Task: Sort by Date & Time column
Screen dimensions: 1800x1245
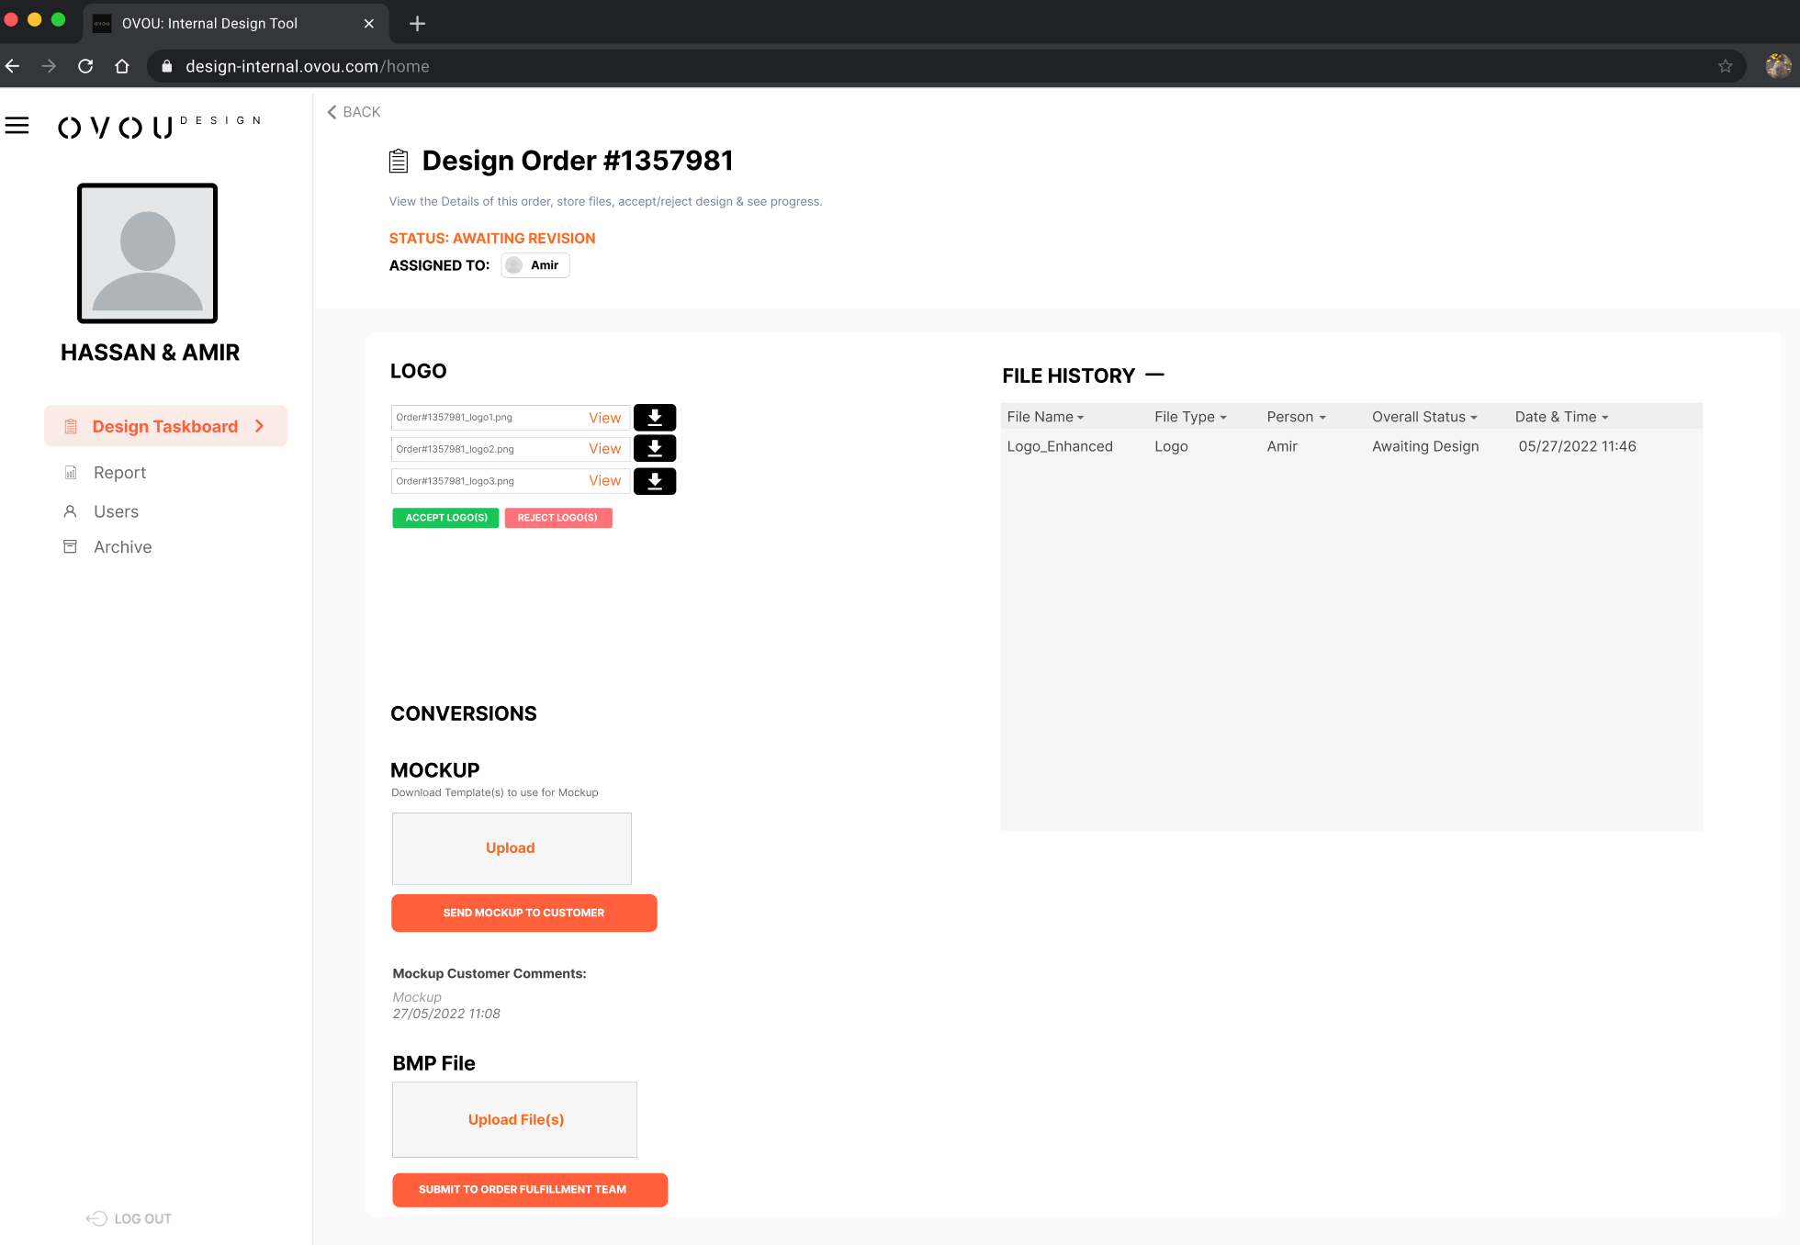Action: click(1561, 417)
